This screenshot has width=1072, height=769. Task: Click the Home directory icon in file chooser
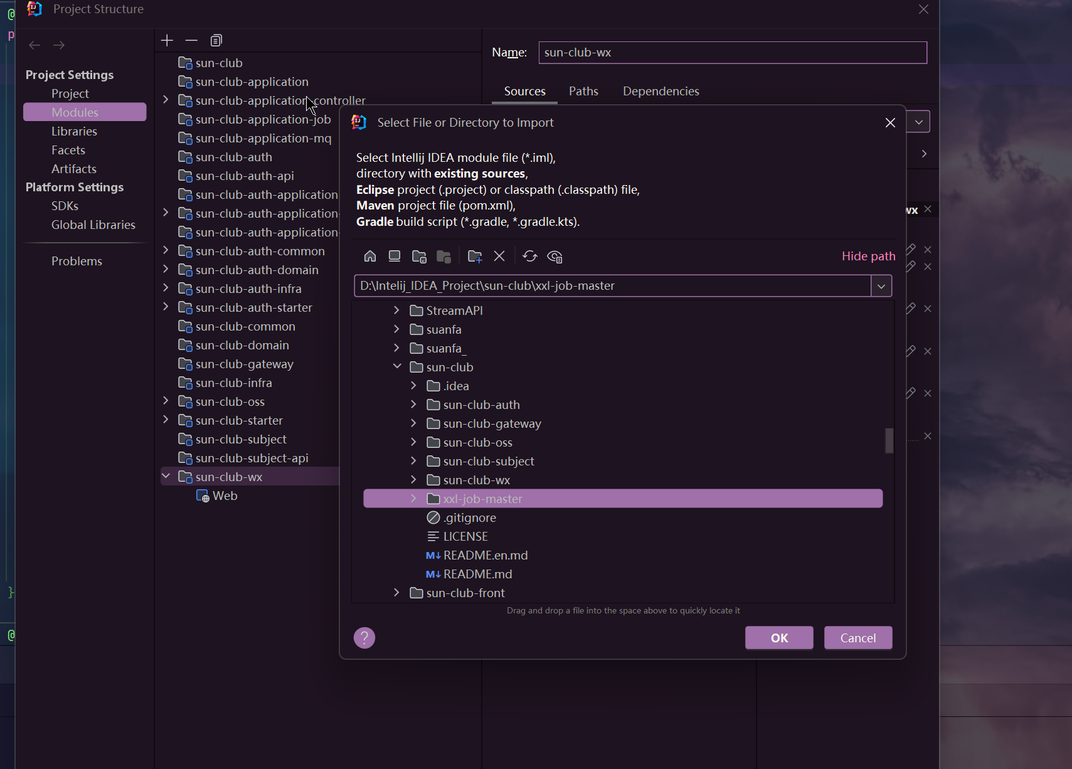pos(370,256)
